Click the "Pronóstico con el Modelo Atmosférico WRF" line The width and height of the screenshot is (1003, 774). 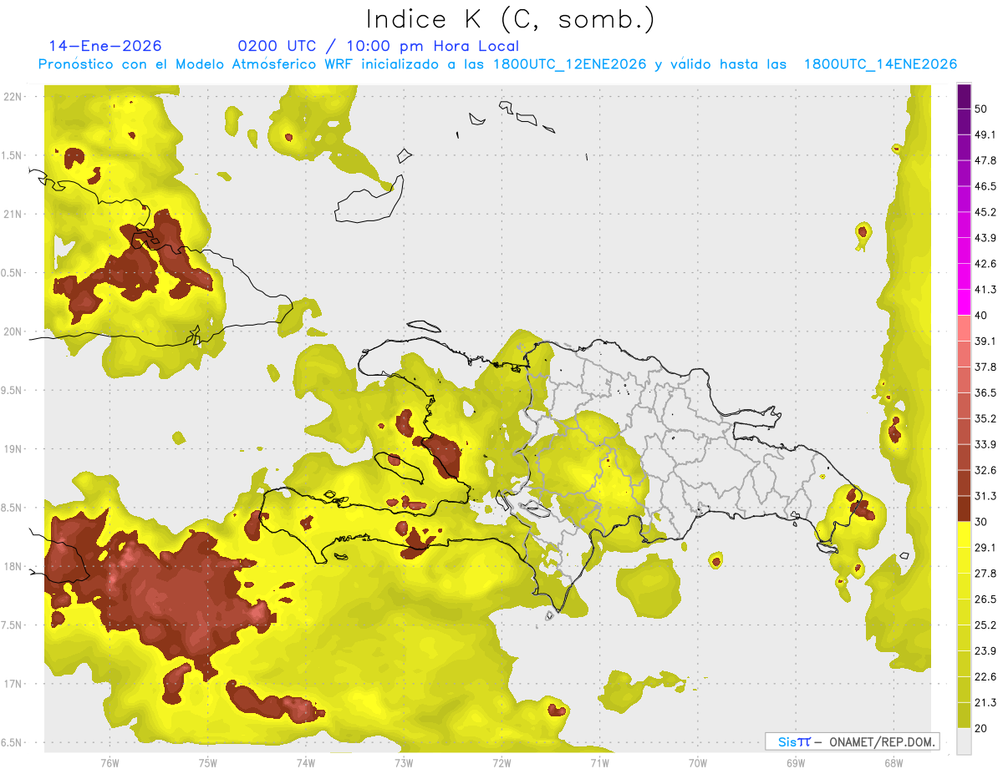(x=497, y=64)
